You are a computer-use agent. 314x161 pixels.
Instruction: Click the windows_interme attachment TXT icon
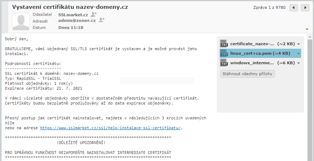(x=224, y=63)
